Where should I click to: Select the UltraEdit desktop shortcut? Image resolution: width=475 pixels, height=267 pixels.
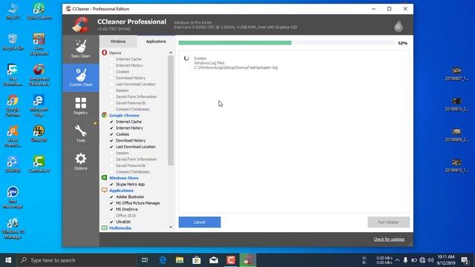point(39,133)
